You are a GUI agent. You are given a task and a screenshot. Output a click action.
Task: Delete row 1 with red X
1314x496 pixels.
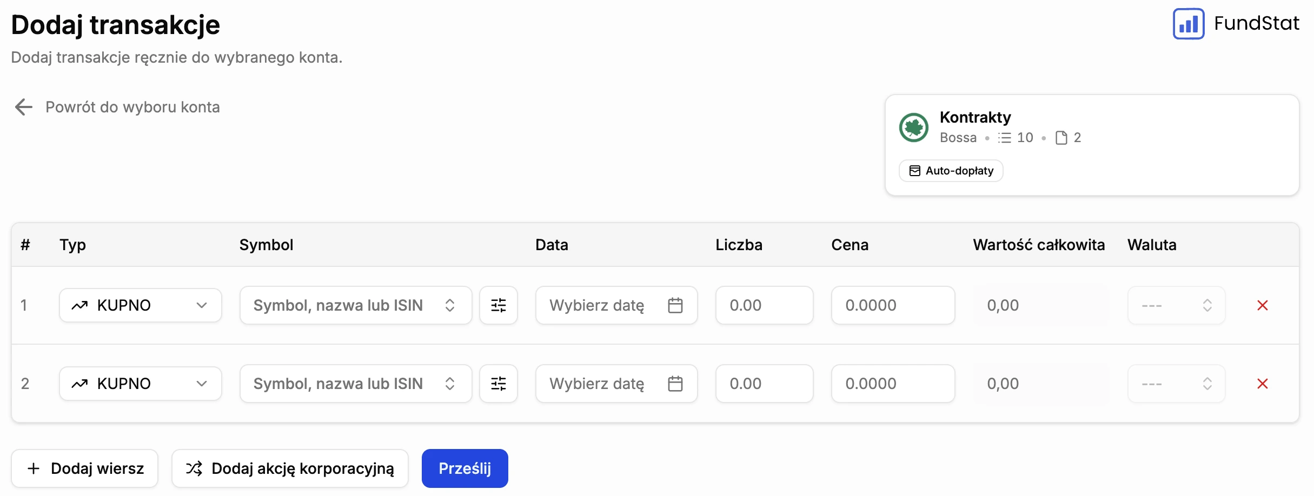(1263, 305)
